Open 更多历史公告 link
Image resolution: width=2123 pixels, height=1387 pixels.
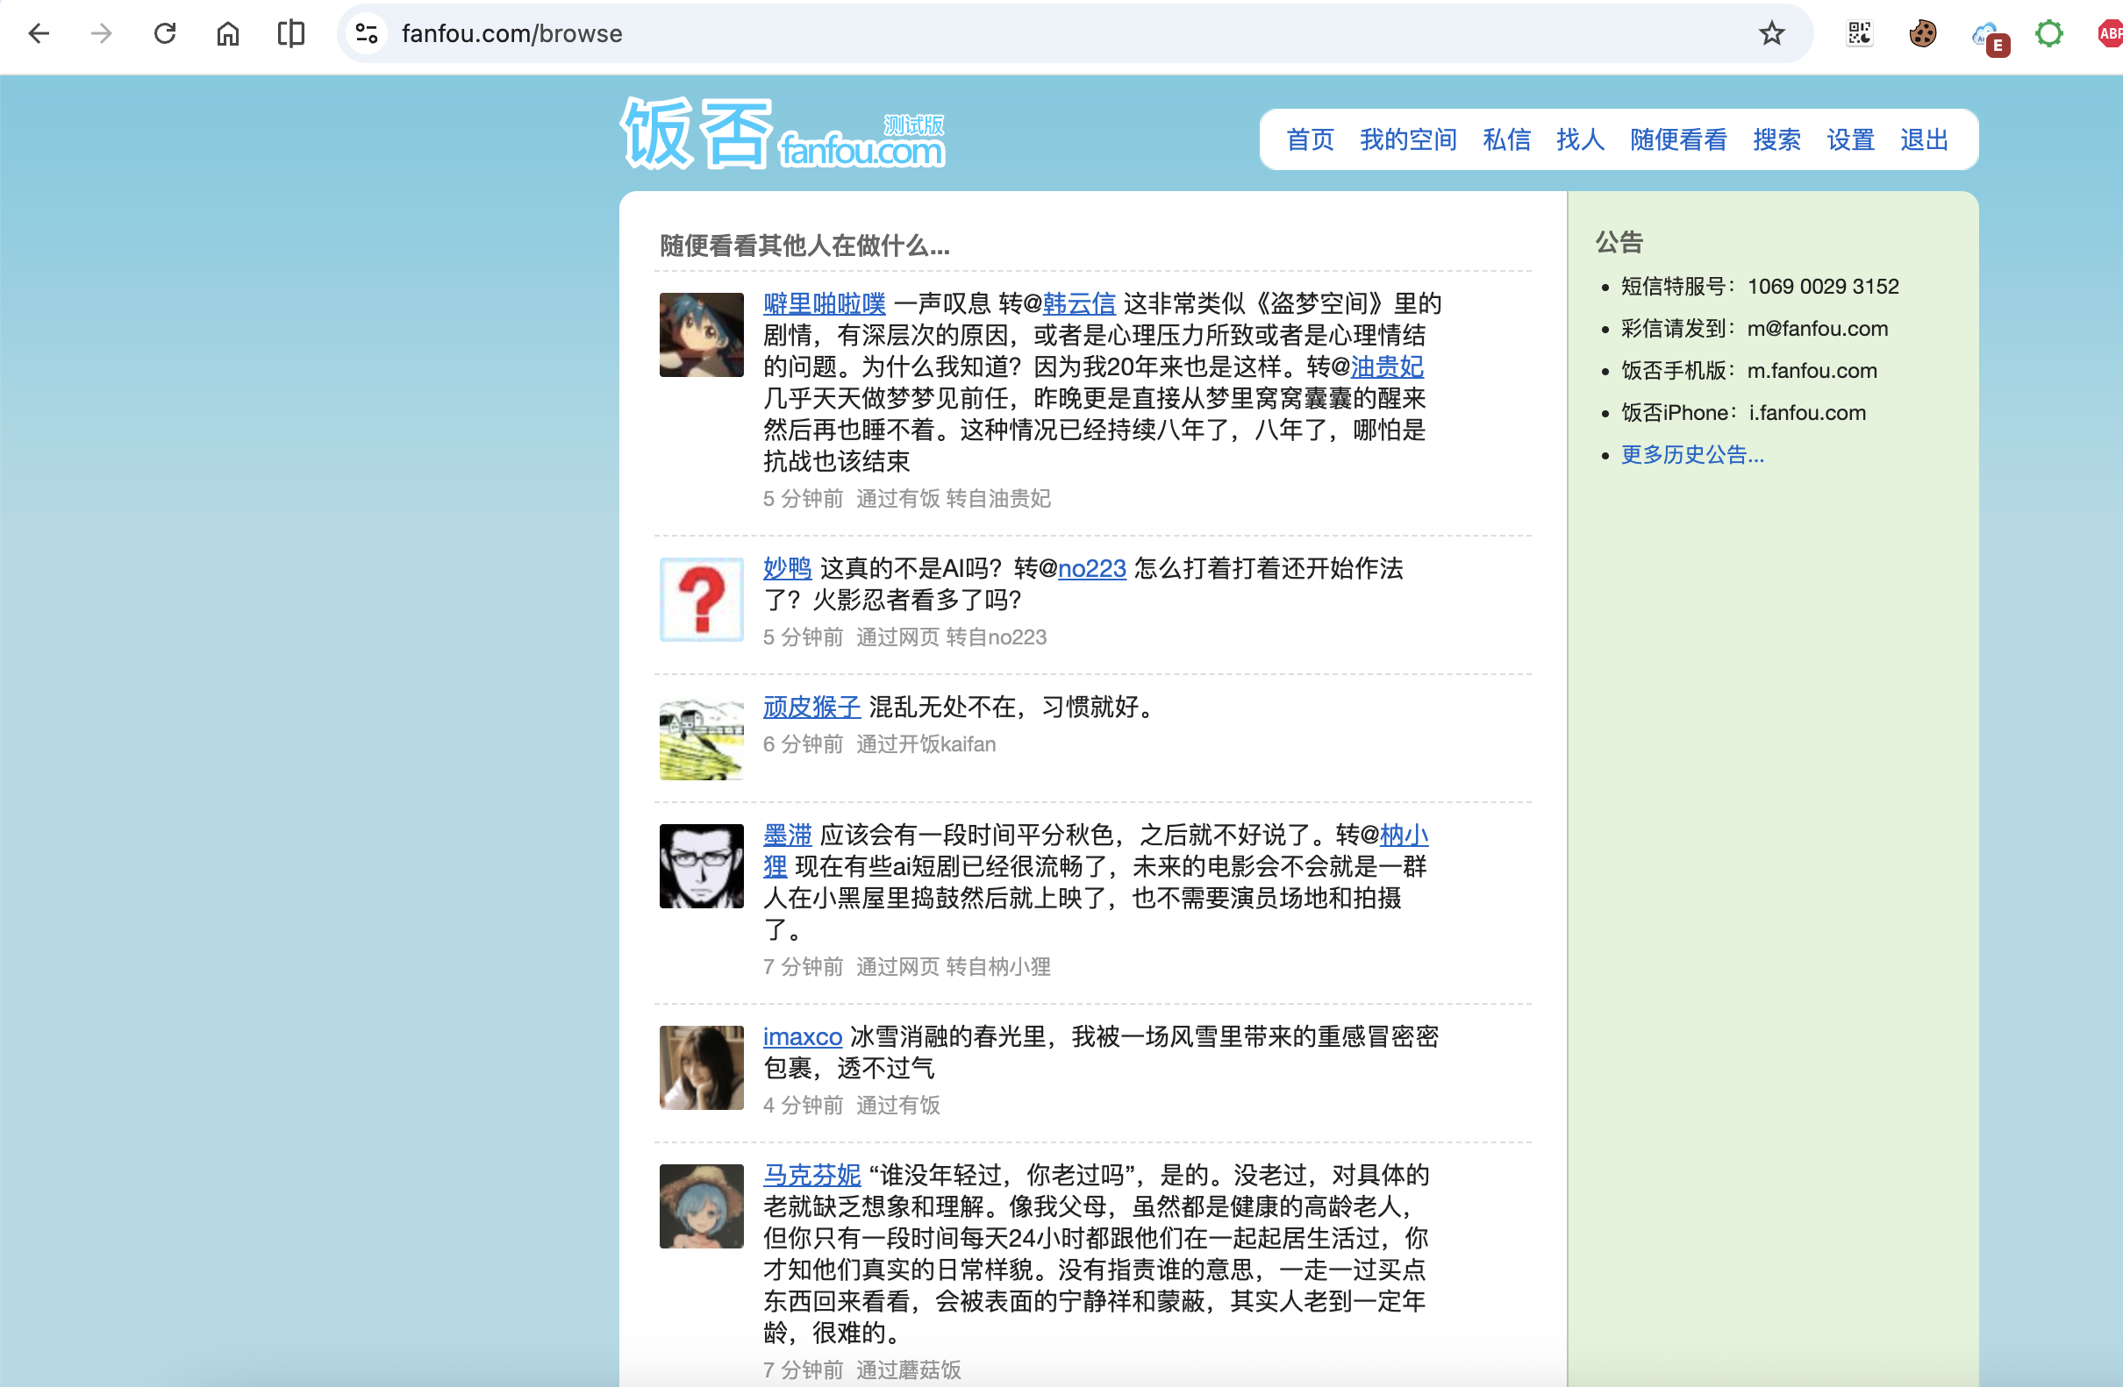(x=1691, y=455)
